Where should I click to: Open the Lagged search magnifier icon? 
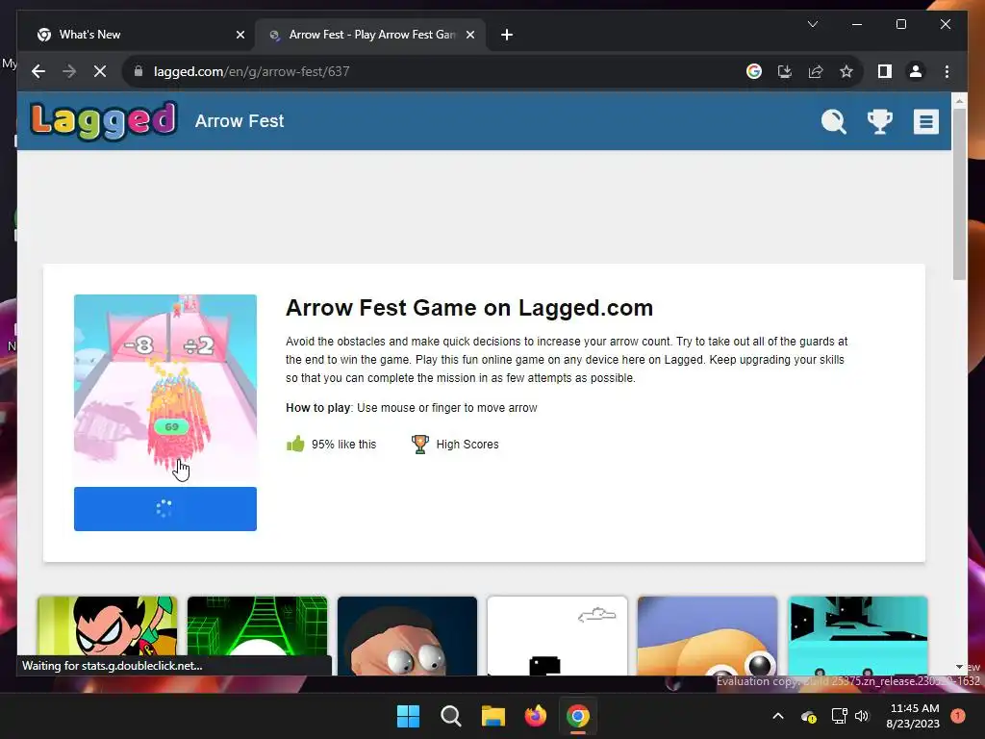pyautogui.click(x=834, y=121)
